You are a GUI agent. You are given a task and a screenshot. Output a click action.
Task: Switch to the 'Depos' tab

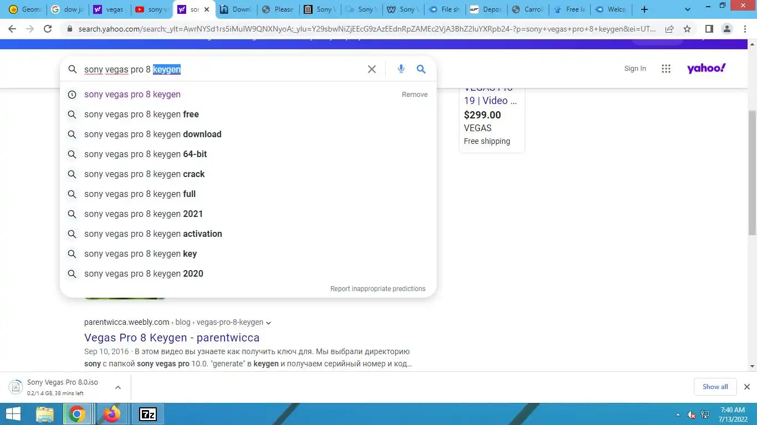pyautogui.click(x=485, y=9)
